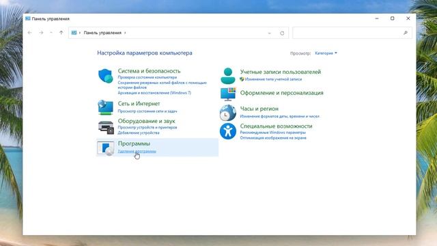Image resolution: width=437 pixels, height=246 pixels.
Task: Expand chevron before Панель управления breadcrumb
Action: 80,33
